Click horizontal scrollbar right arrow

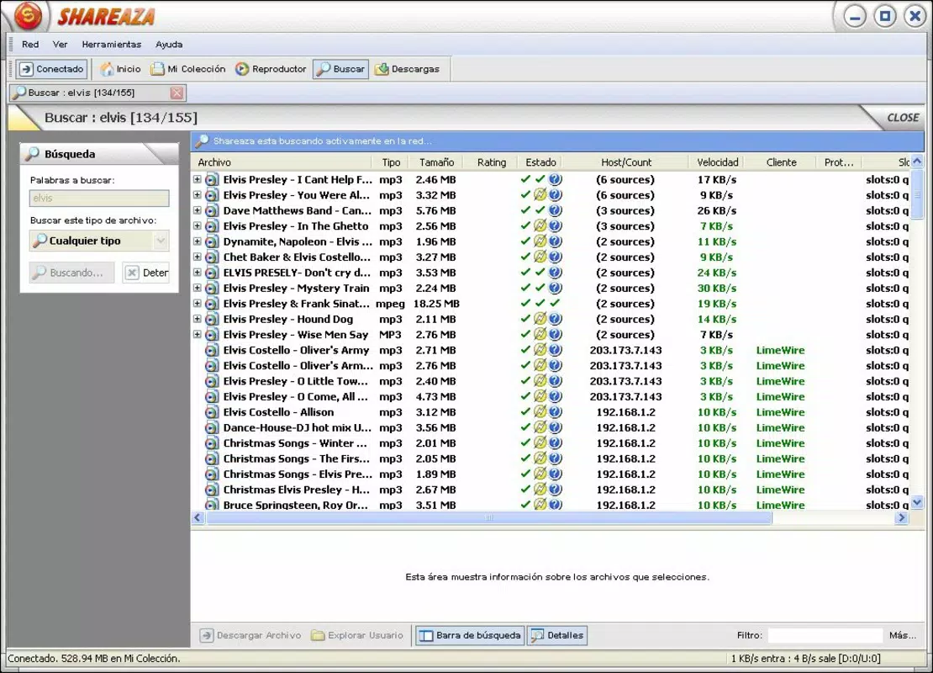click(x=901, y=518)
